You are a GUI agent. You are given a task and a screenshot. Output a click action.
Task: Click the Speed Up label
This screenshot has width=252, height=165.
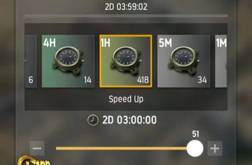126,99
